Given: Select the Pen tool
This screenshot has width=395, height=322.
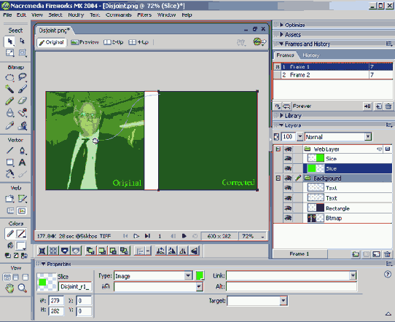Looking at the screenshot, I should 23,151.
